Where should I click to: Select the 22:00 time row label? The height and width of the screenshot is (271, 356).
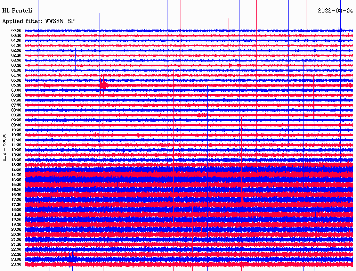[x=16, y=249]
